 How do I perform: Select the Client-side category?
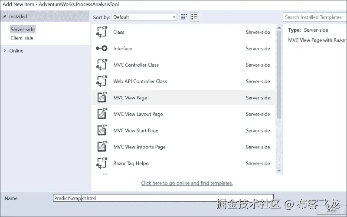tap(22, 38)
